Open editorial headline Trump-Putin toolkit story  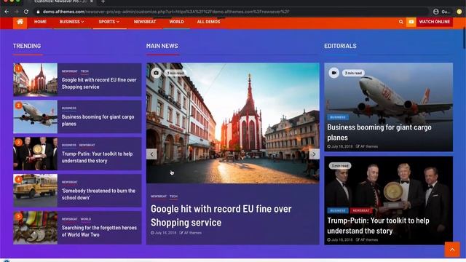(x=378, y=226)
